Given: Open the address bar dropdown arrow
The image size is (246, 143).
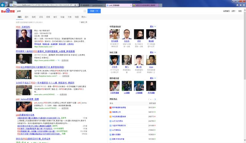Looking at the screenshot, I should 73,5.
